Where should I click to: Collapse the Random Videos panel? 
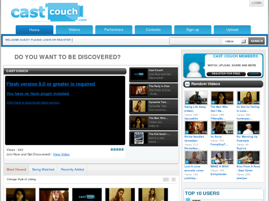click(x=187, y=84)
